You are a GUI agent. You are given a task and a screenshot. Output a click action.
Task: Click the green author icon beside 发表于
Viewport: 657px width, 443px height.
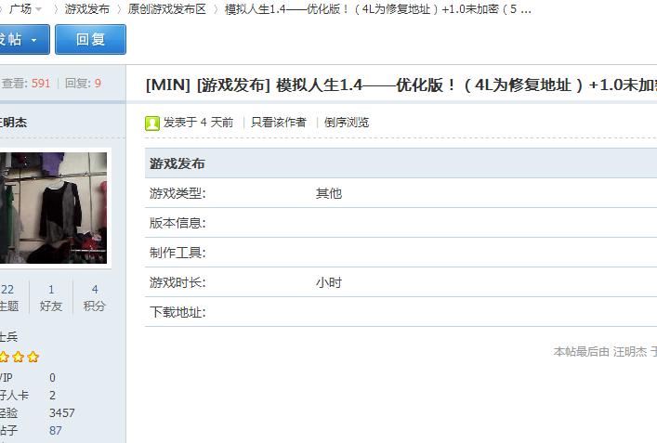(x=152, y=124)
